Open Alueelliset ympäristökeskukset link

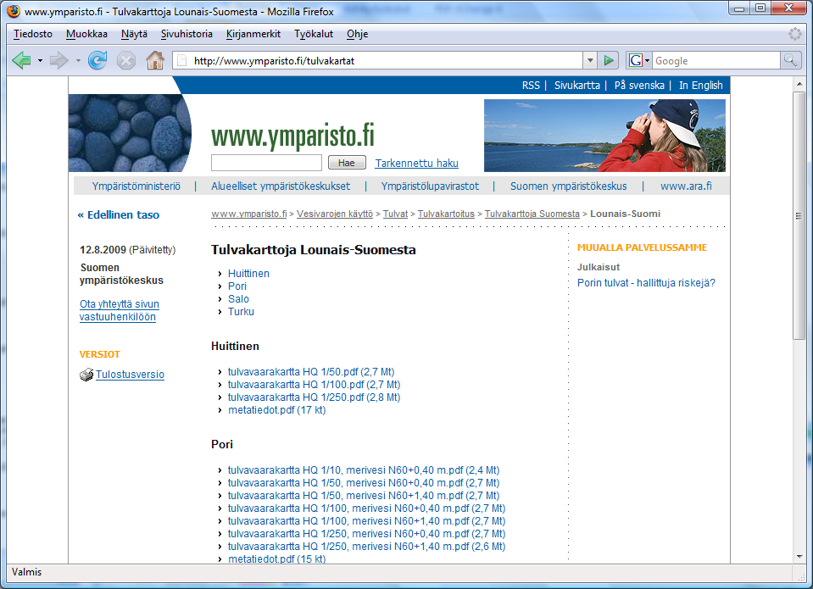281,186
